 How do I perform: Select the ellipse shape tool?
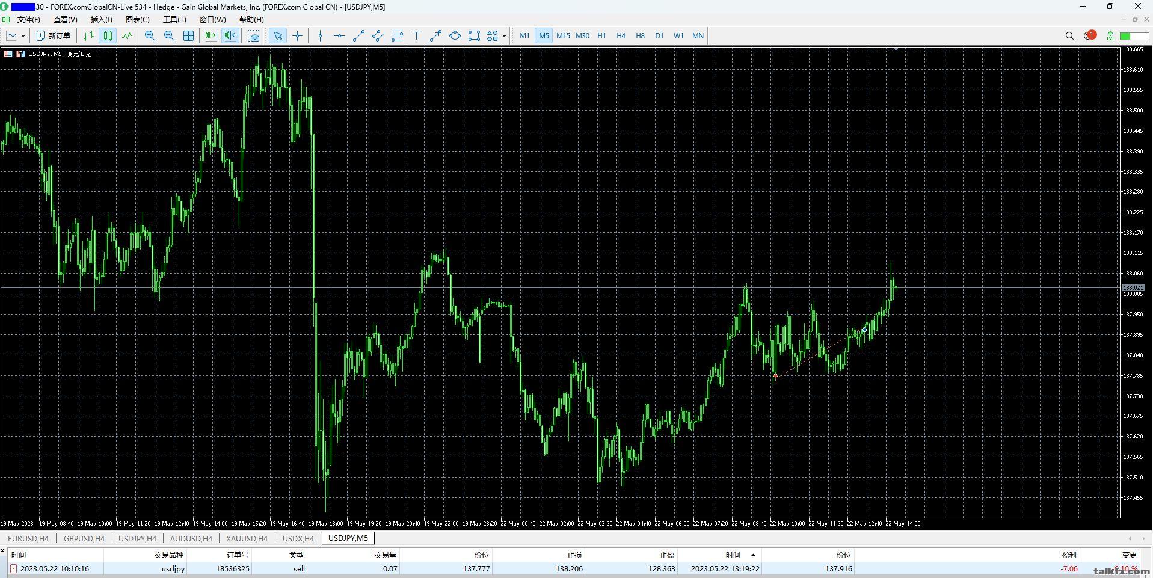pos(455,36)
